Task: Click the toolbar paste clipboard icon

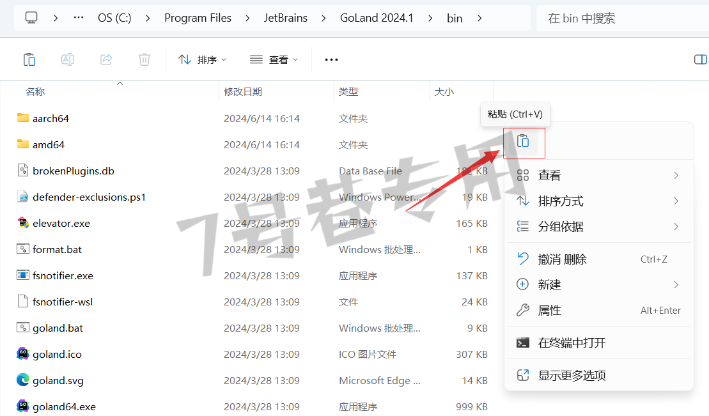Action: 29,59
